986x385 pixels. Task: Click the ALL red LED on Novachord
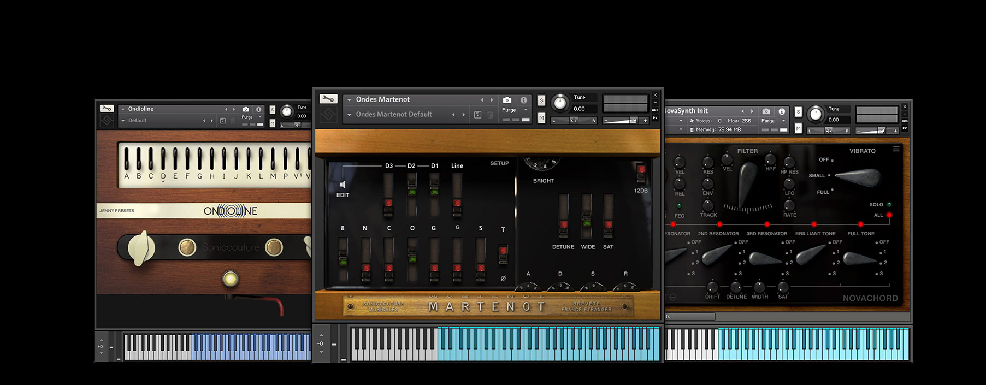[x=889, y=215]
